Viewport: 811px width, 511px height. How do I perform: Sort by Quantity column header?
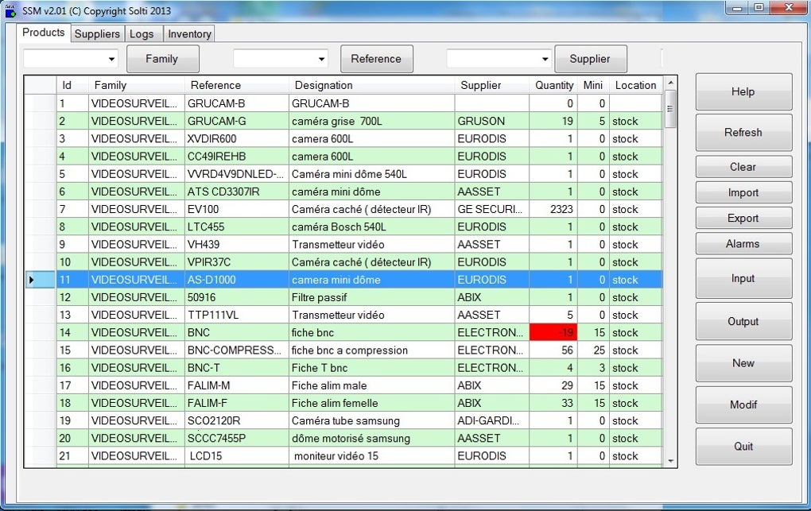coord(553,85)
